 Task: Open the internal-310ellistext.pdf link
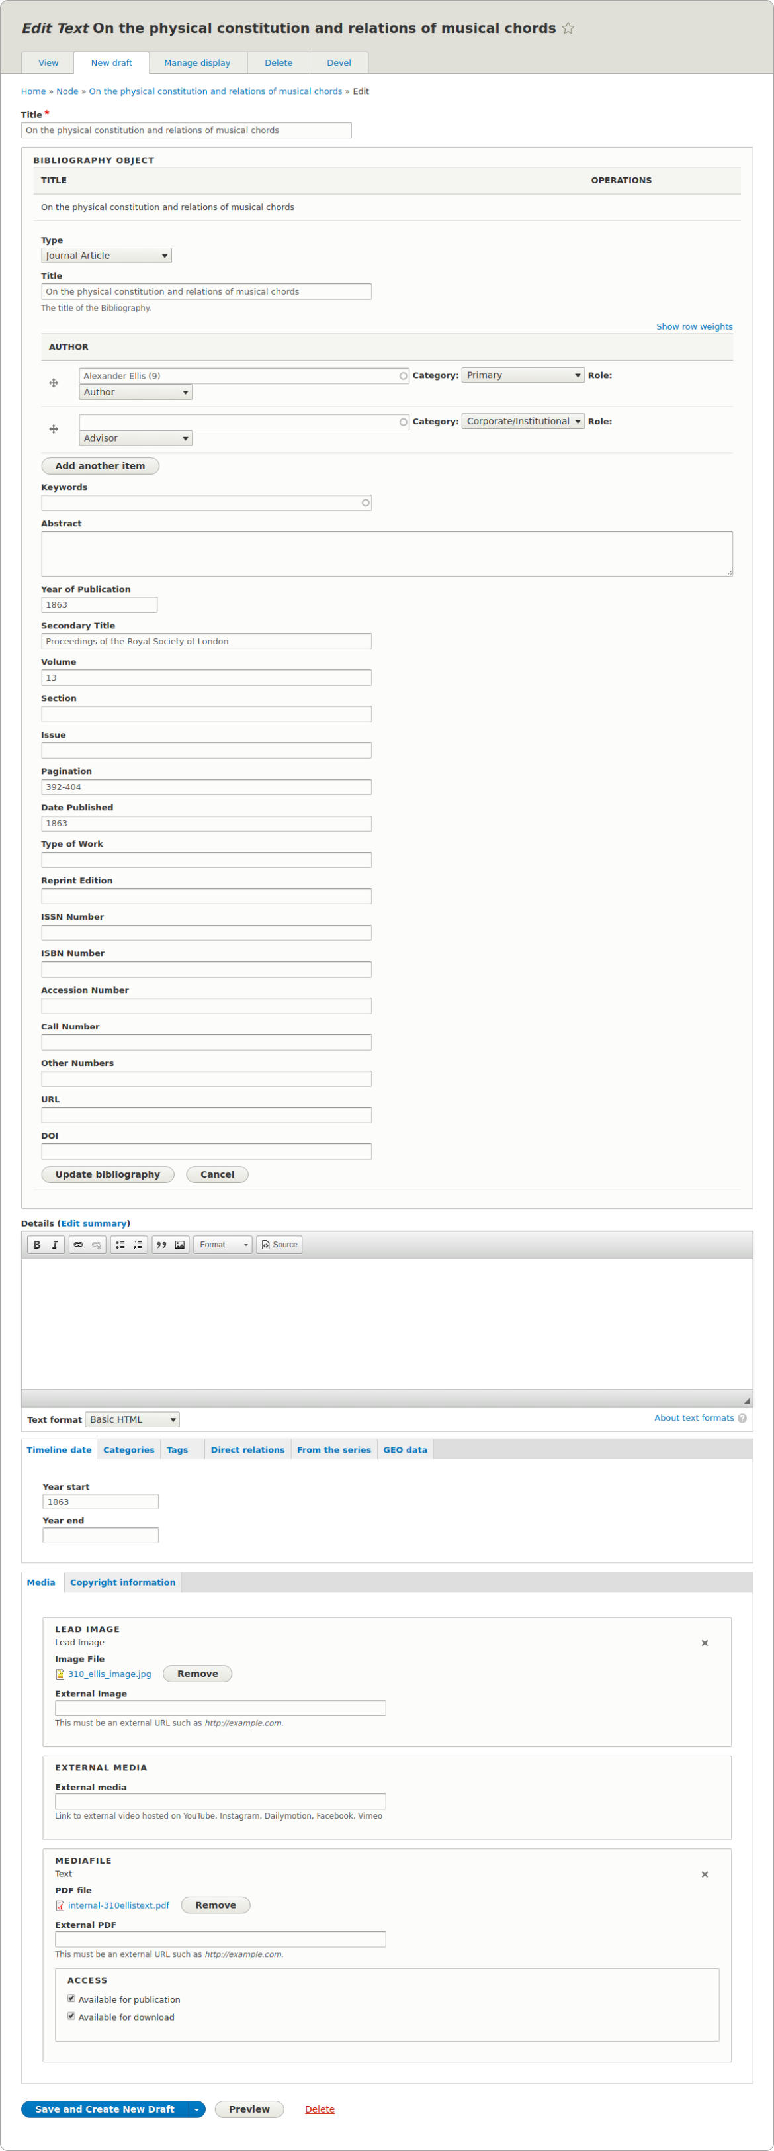pos(118,1905)
